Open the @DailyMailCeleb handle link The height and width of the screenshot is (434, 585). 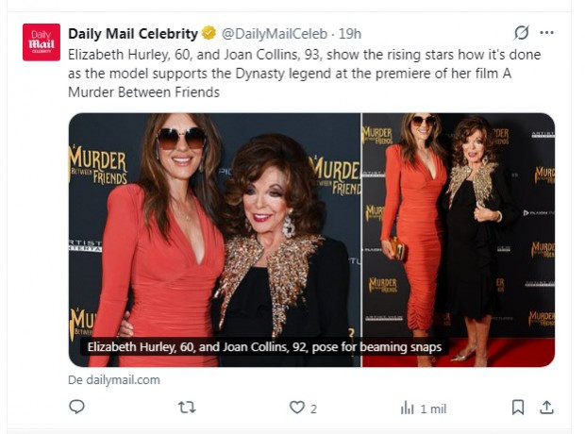coord(275,34)
